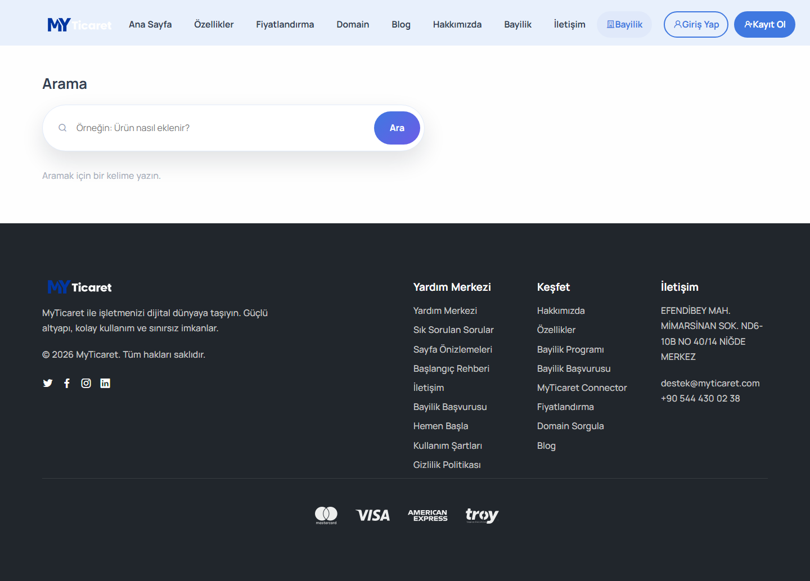The width and height of the screenshot is (810, 581).
Task: Open the Bayilik Programı link
Action: [x=570, y=349]
